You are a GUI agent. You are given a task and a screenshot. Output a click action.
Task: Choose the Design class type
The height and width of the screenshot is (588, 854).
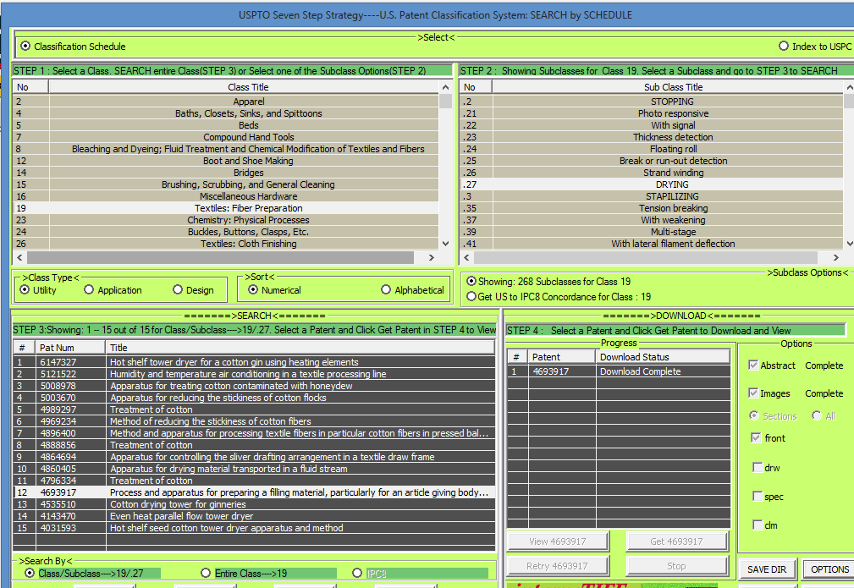tap(178, 289)
